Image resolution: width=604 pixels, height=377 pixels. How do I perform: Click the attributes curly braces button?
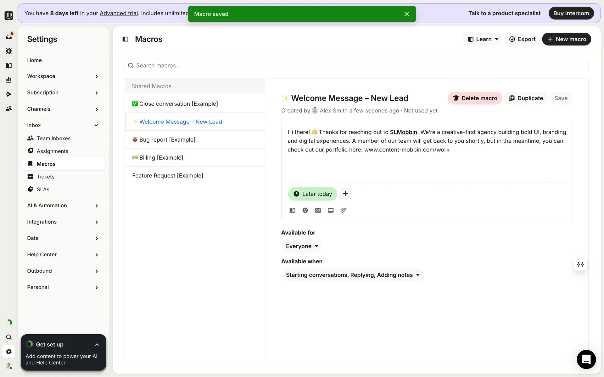(x=580, y=265)
